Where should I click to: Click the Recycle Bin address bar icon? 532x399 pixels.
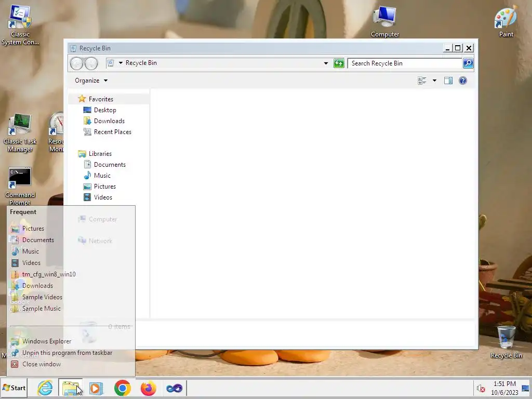point(111,63)
